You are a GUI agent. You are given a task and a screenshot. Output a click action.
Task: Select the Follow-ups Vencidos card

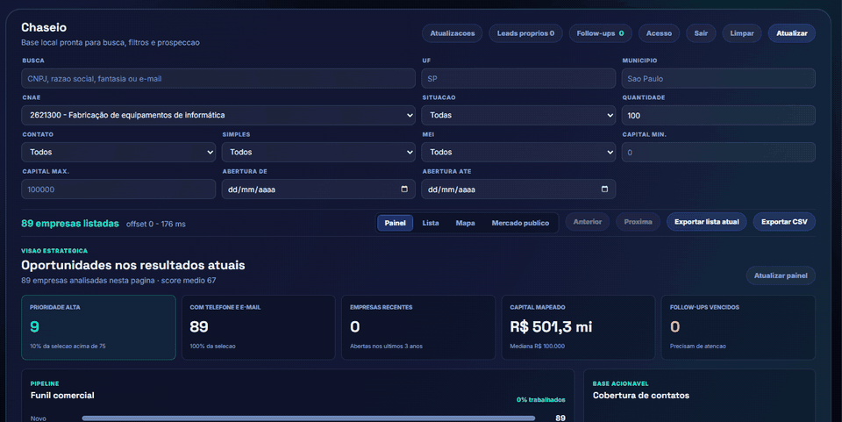(x=739, y=327)
